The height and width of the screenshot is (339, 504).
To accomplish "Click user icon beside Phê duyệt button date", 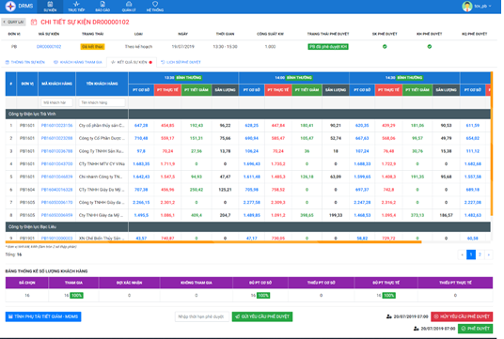I will click(417, 329).
